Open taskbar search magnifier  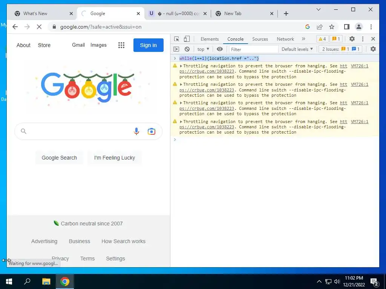[x=27, y=281]
